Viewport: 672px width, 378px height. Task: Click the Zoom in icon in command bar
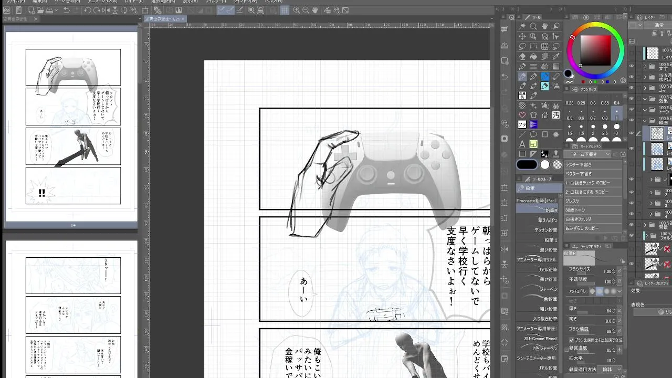click(x=297, y=10)
